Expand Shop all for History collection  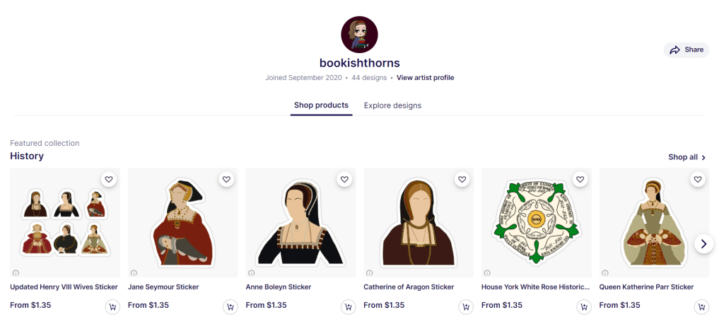(x=687, y=157)
